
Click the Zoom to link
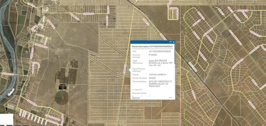click(136, 98)
